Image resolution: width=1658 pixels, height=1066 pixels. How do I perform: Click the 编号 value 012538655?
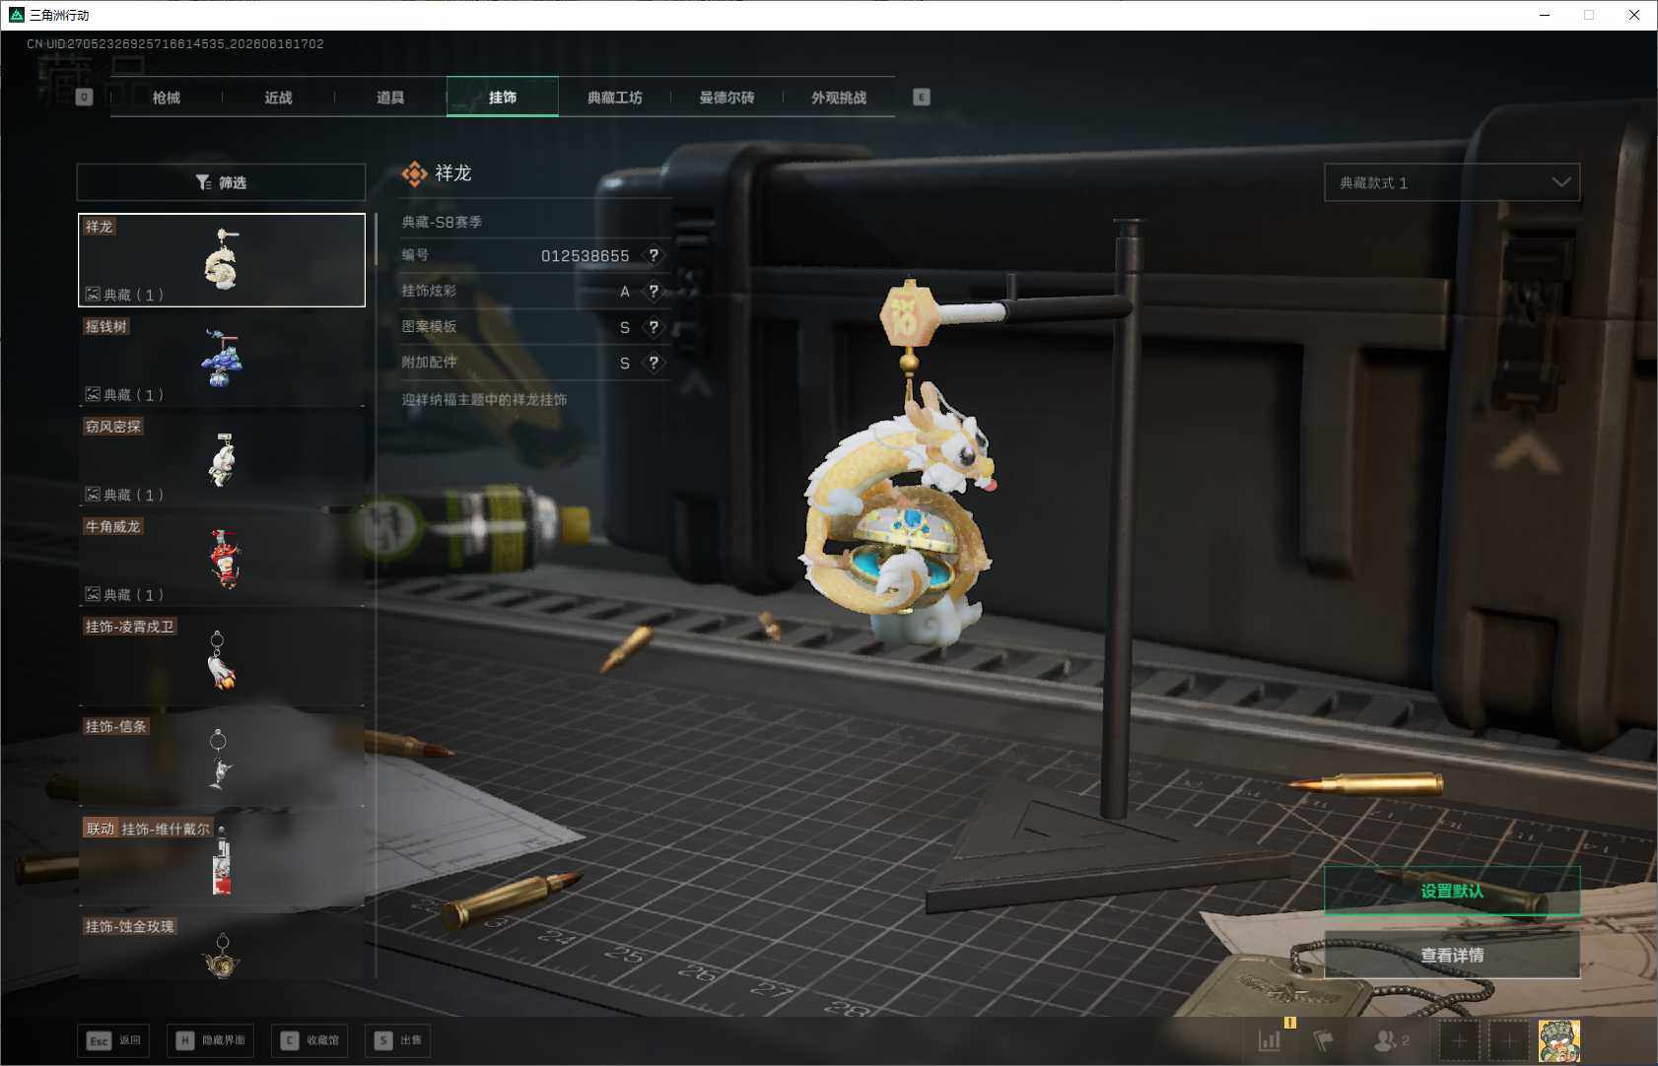585,256
